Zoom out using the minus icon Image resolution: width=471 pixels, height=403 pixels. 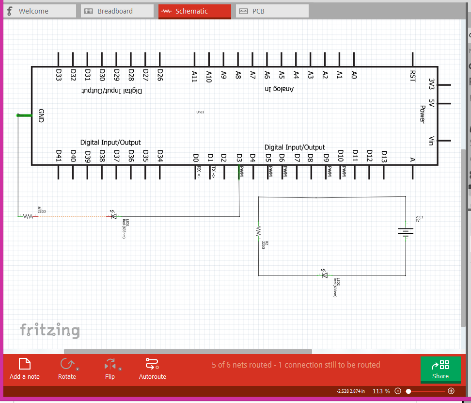pyautogui.click(x=398, y=391)
